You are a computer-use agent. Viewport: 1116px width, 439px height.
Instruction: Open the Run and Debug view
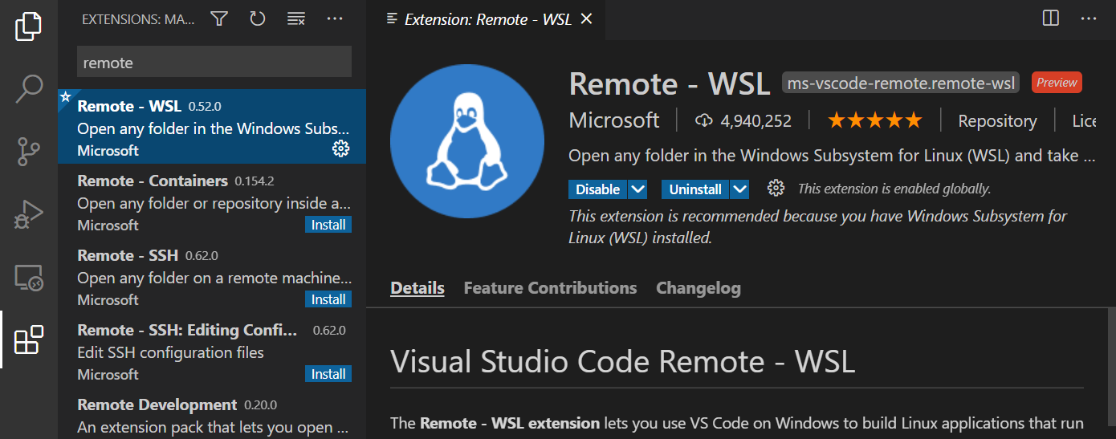pyautogui.click(x=29, y=215)
